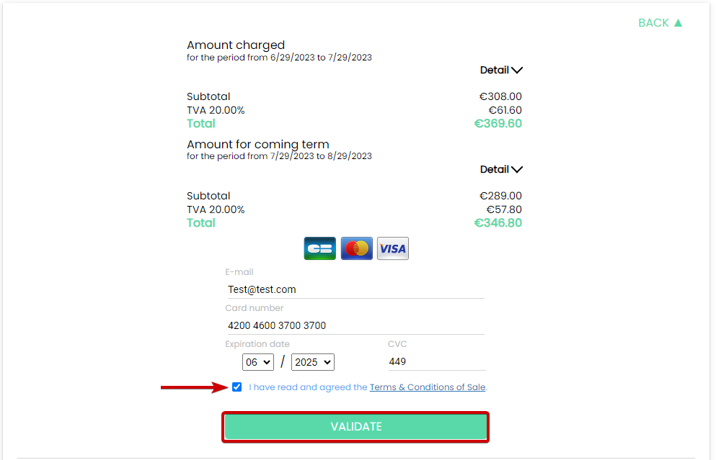Viewport: 716px width, 460px height.
Task: Expand Detail for Amount for coming term
Action: (501, 170)
